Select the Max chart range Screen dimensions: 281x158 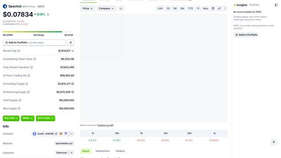205,8
